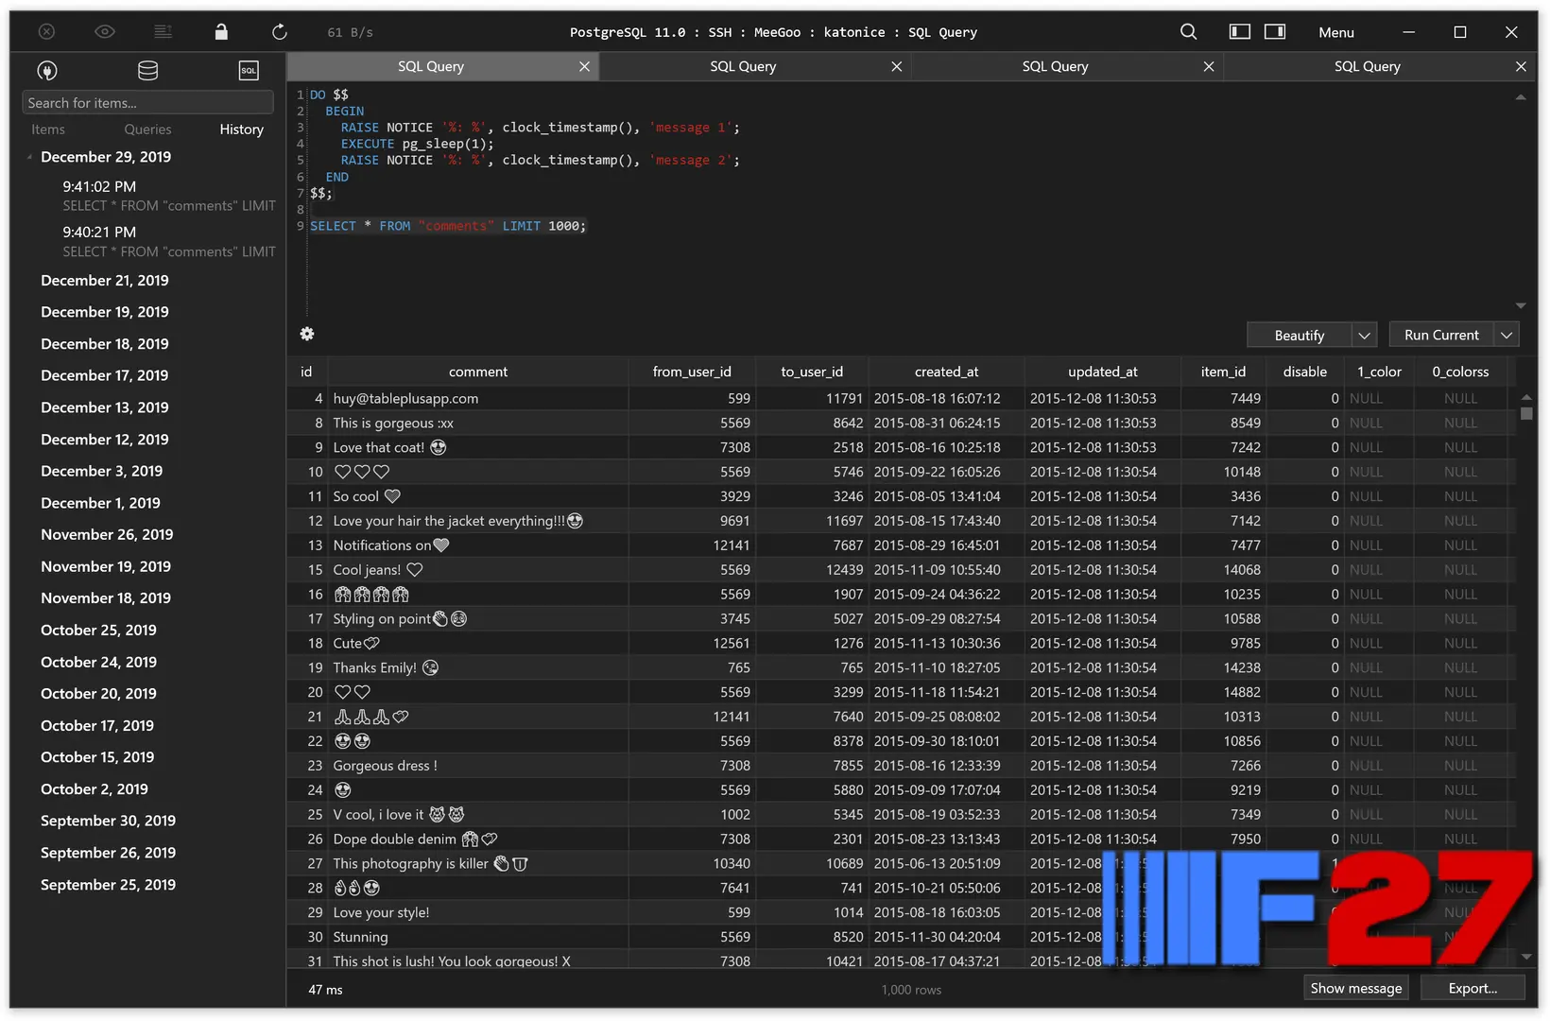This screenshot has height=1021, width=1550.
Task: Open the search magnifier icon
Action: click(x=1188, y=31)
